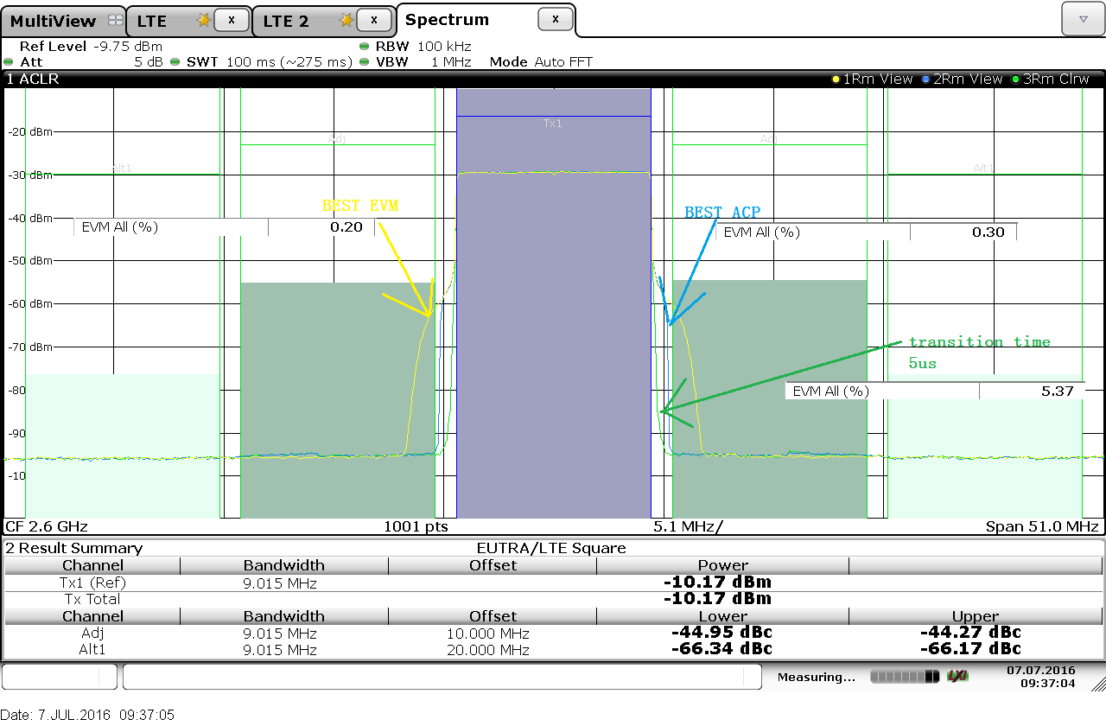Click the star icon on the LTE 2 tab
This screenshot has height=726, width=1106.
pos(346,20)
